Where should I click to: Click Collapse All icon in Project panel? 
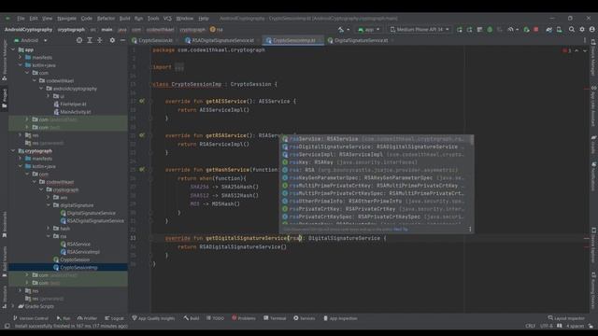(100, 40)
